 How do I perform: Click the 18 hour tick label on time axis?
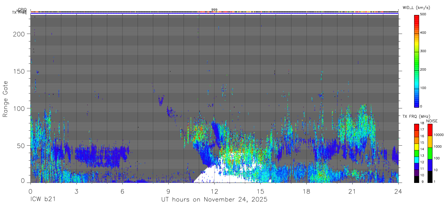(x=306, y=191)
